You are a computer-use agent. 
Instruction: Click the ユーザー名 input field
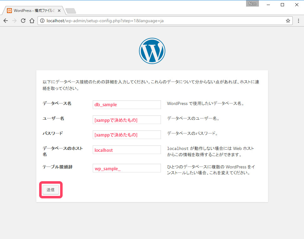coord(126,120)
